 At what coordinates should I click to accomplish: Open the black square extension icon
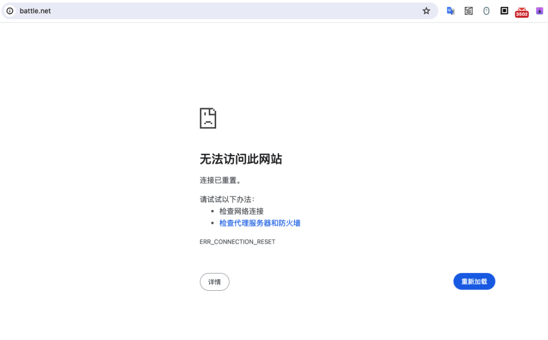click(x=504, y=11)
